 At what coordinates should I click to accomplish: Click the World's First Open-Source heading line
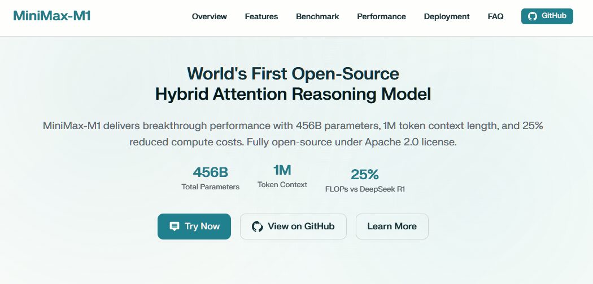293,73
